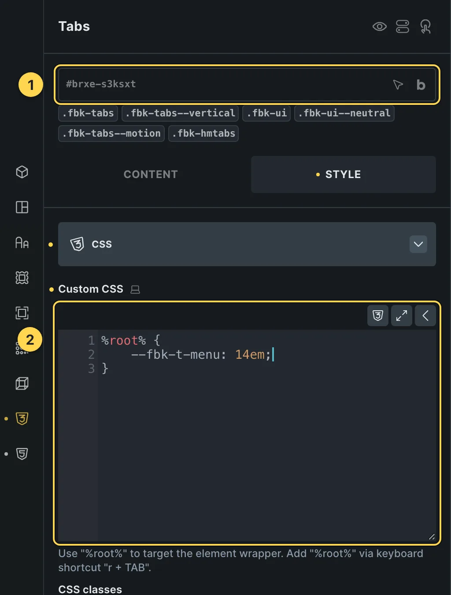Grab the editor resize handle corner
The image size is (451, 595).
click(432, 536)
